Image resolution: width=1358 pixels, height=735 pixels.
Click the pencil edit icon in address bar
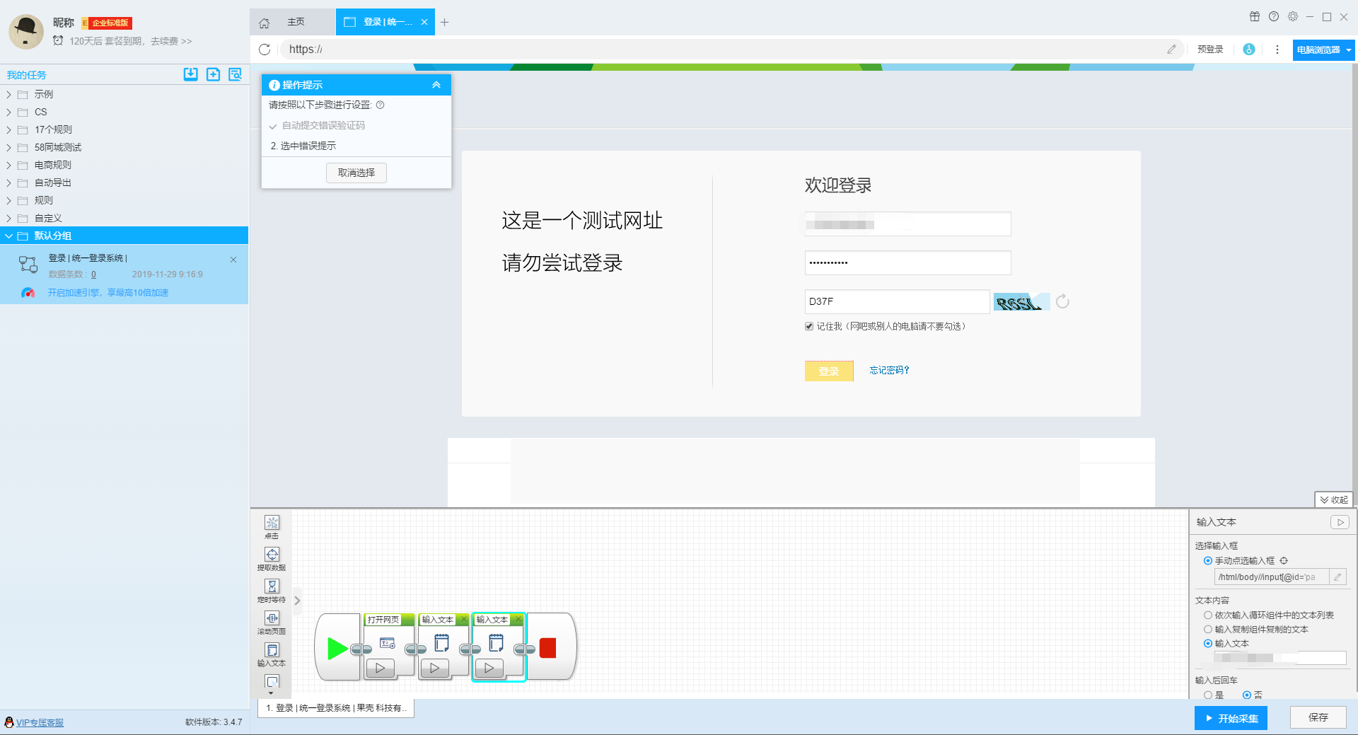click(x=1172, y=50)
